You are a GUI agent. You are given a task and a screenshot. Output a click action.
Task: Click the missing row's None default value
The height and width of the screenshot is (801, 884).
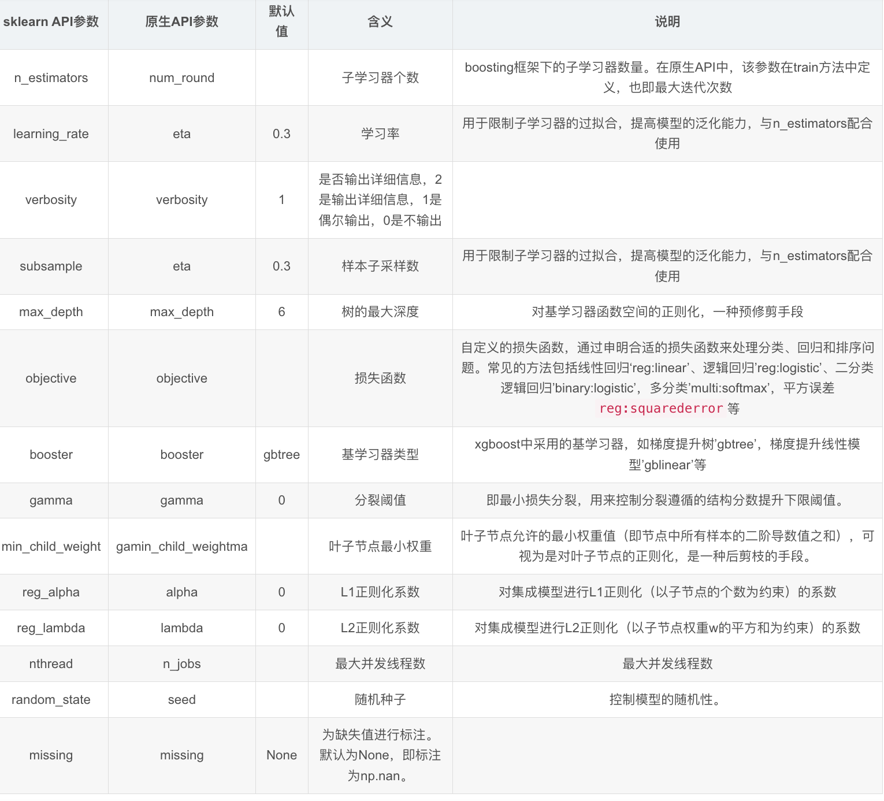pyautogui.click(x=281, y=755)
